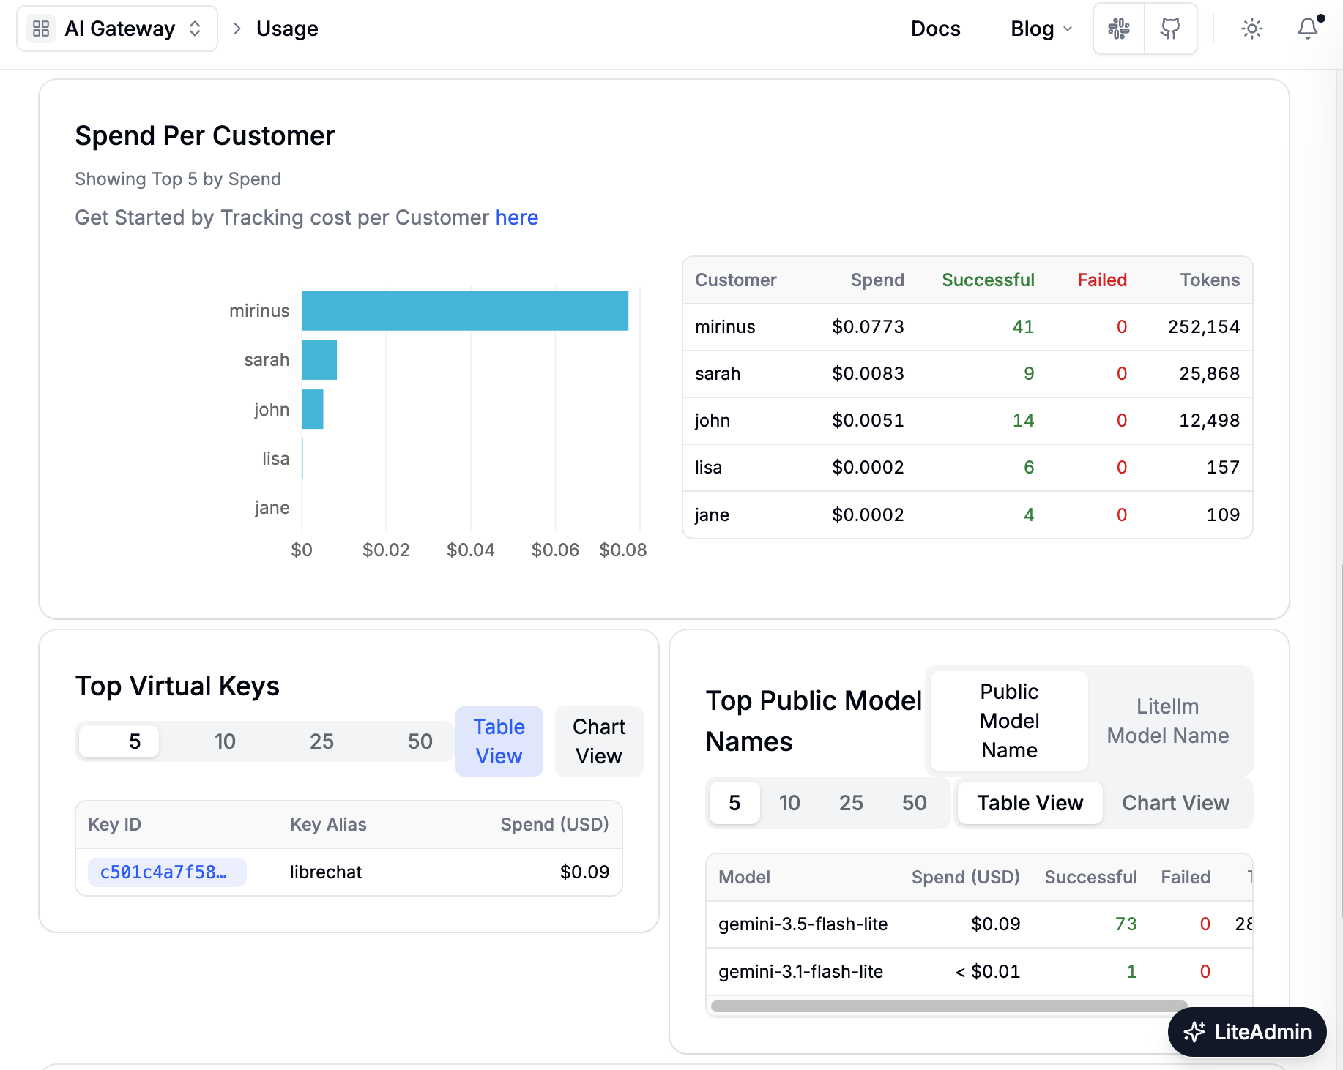Viewport: 1343px width, 1070px height.
Task: Show top 50 public model names
Action: [914, 803]
